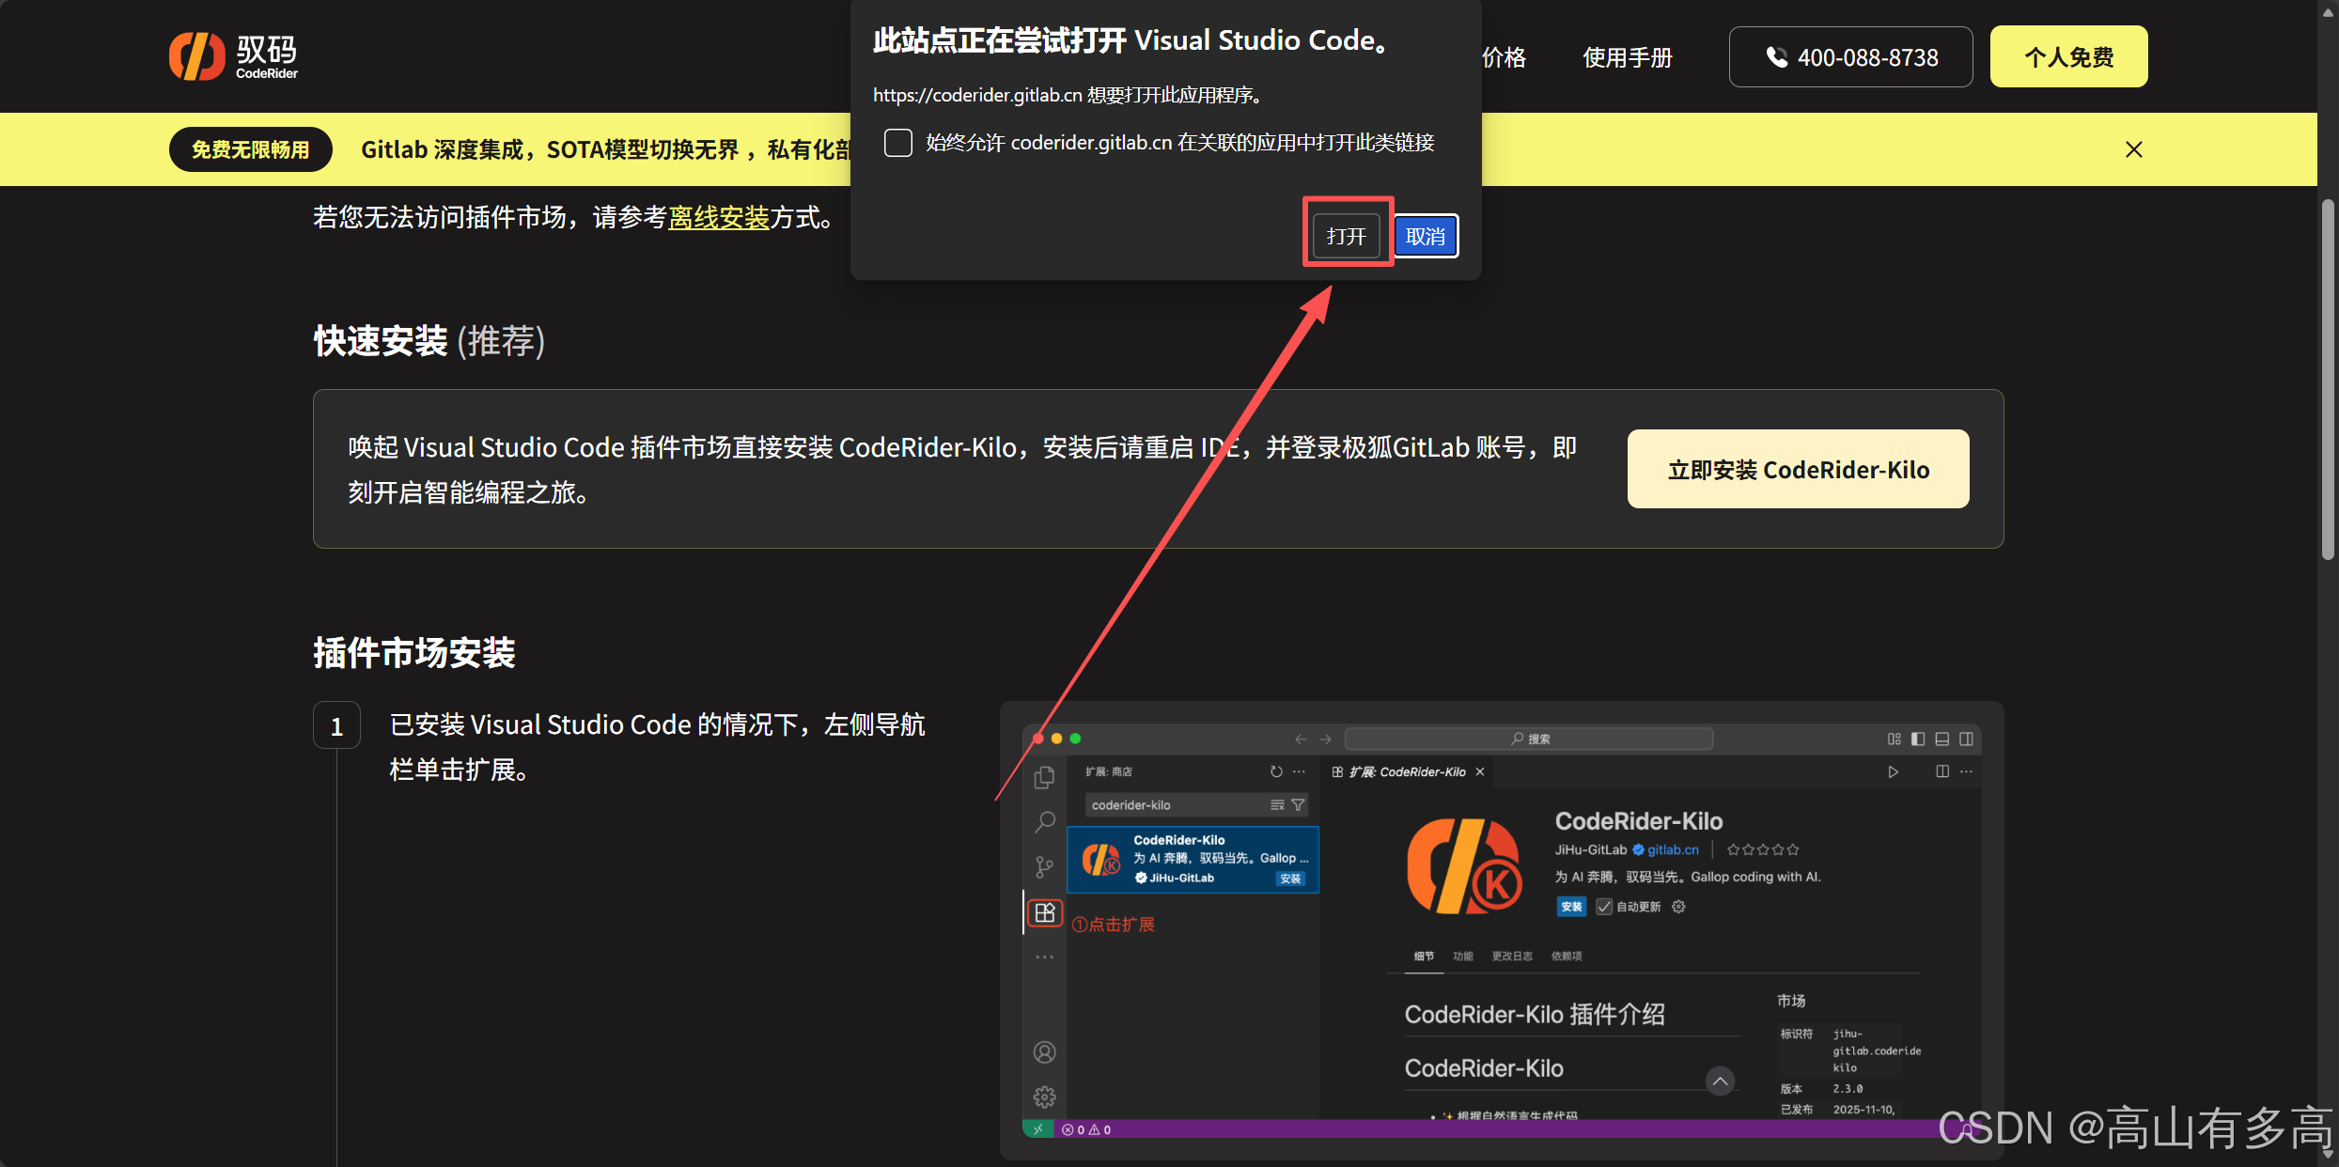The width and height of the screenshot is (2339, 1167).
Task: Click the Extensions icon in the activity bar
Action: coord(1044,912)
